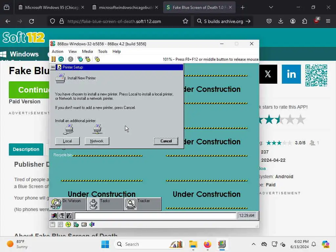This screenshot has width=336, height=252.
Task: Click the 86Box hard reset icon
Action: point(61,59)
